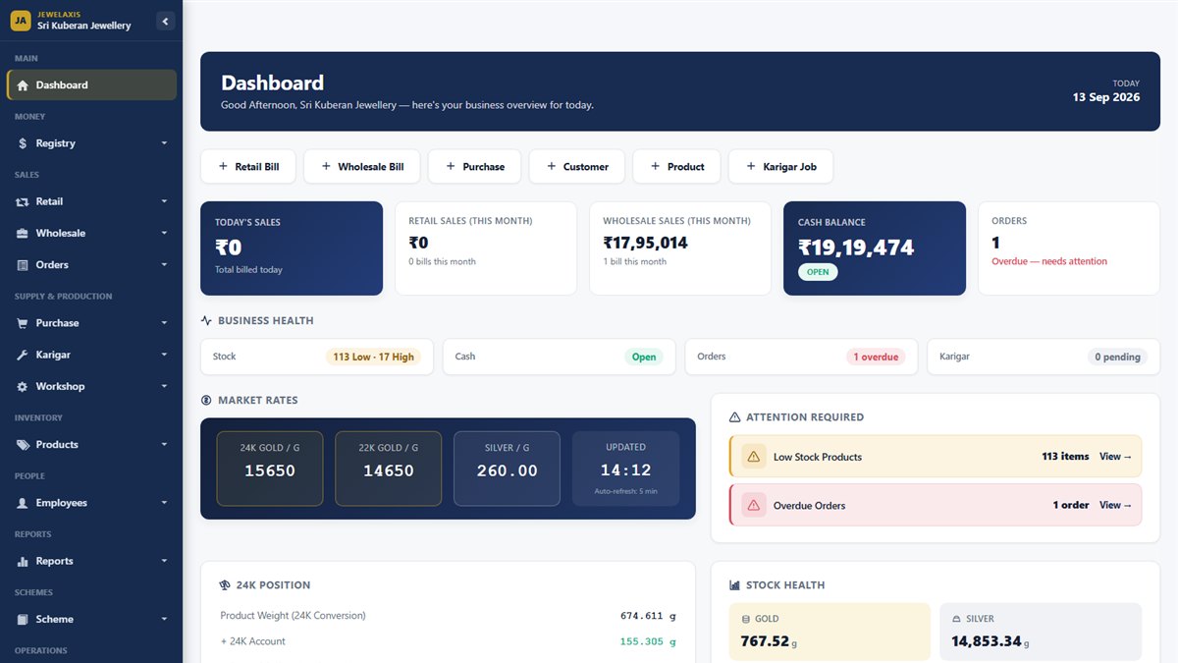Expand the Purchase submenu arrow
The height and width of the screenshot is (663, 1178).
click(164, 323)
